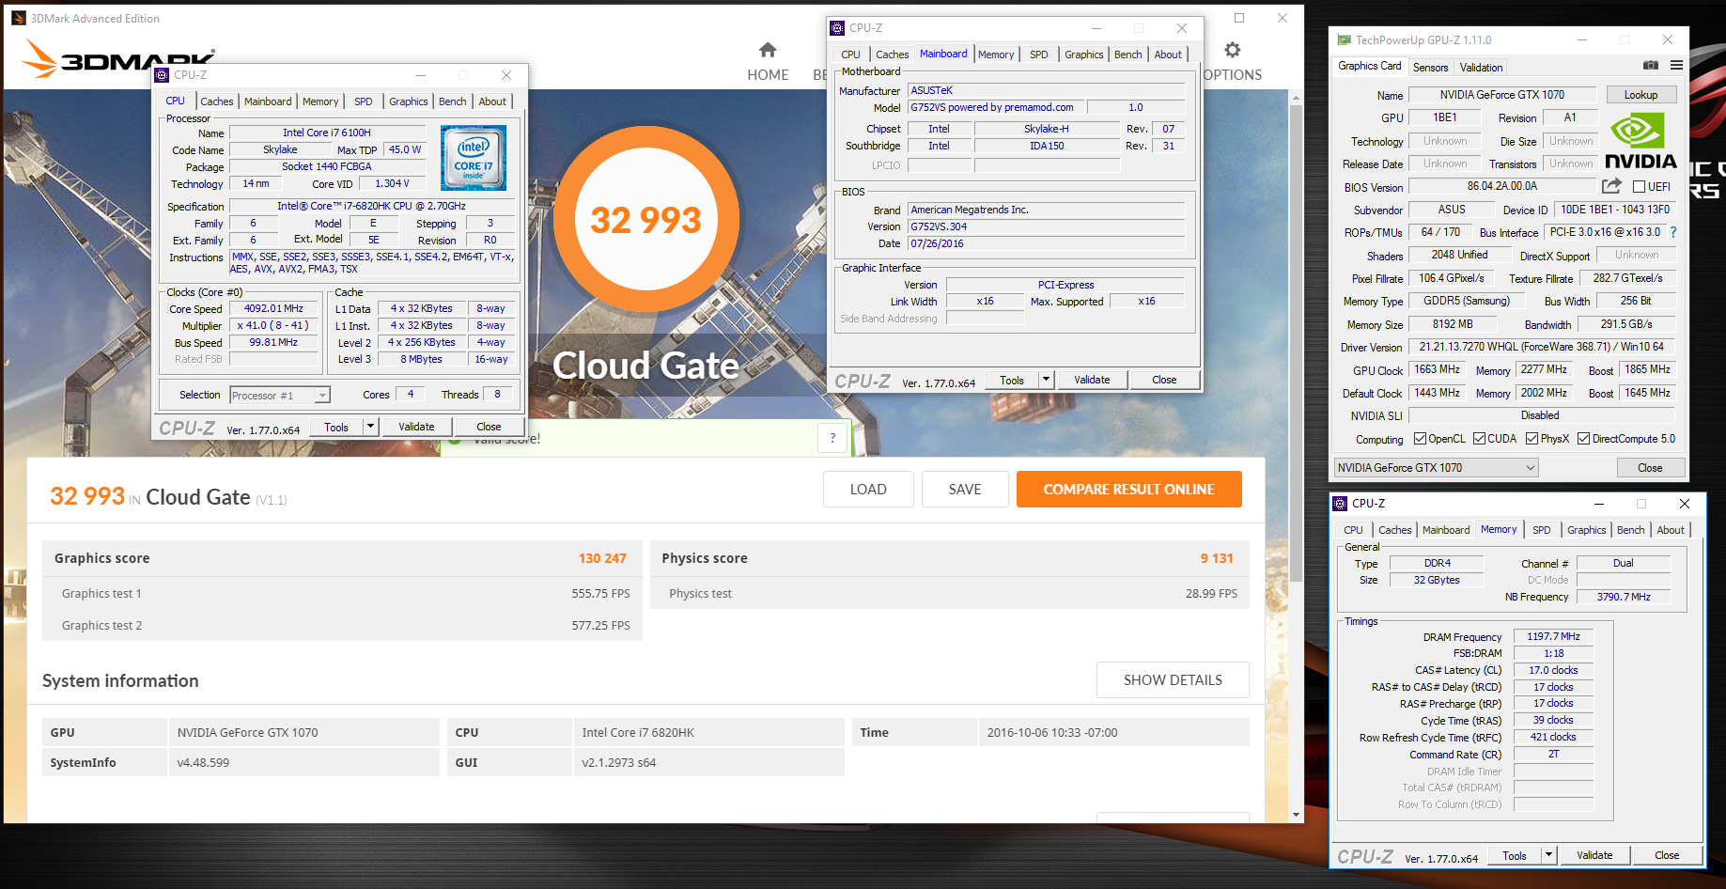This screenshot has height=889, width=1726.
Task: Open Memory tab in CPU-Z Mainboard window
Action: point(995,55)
